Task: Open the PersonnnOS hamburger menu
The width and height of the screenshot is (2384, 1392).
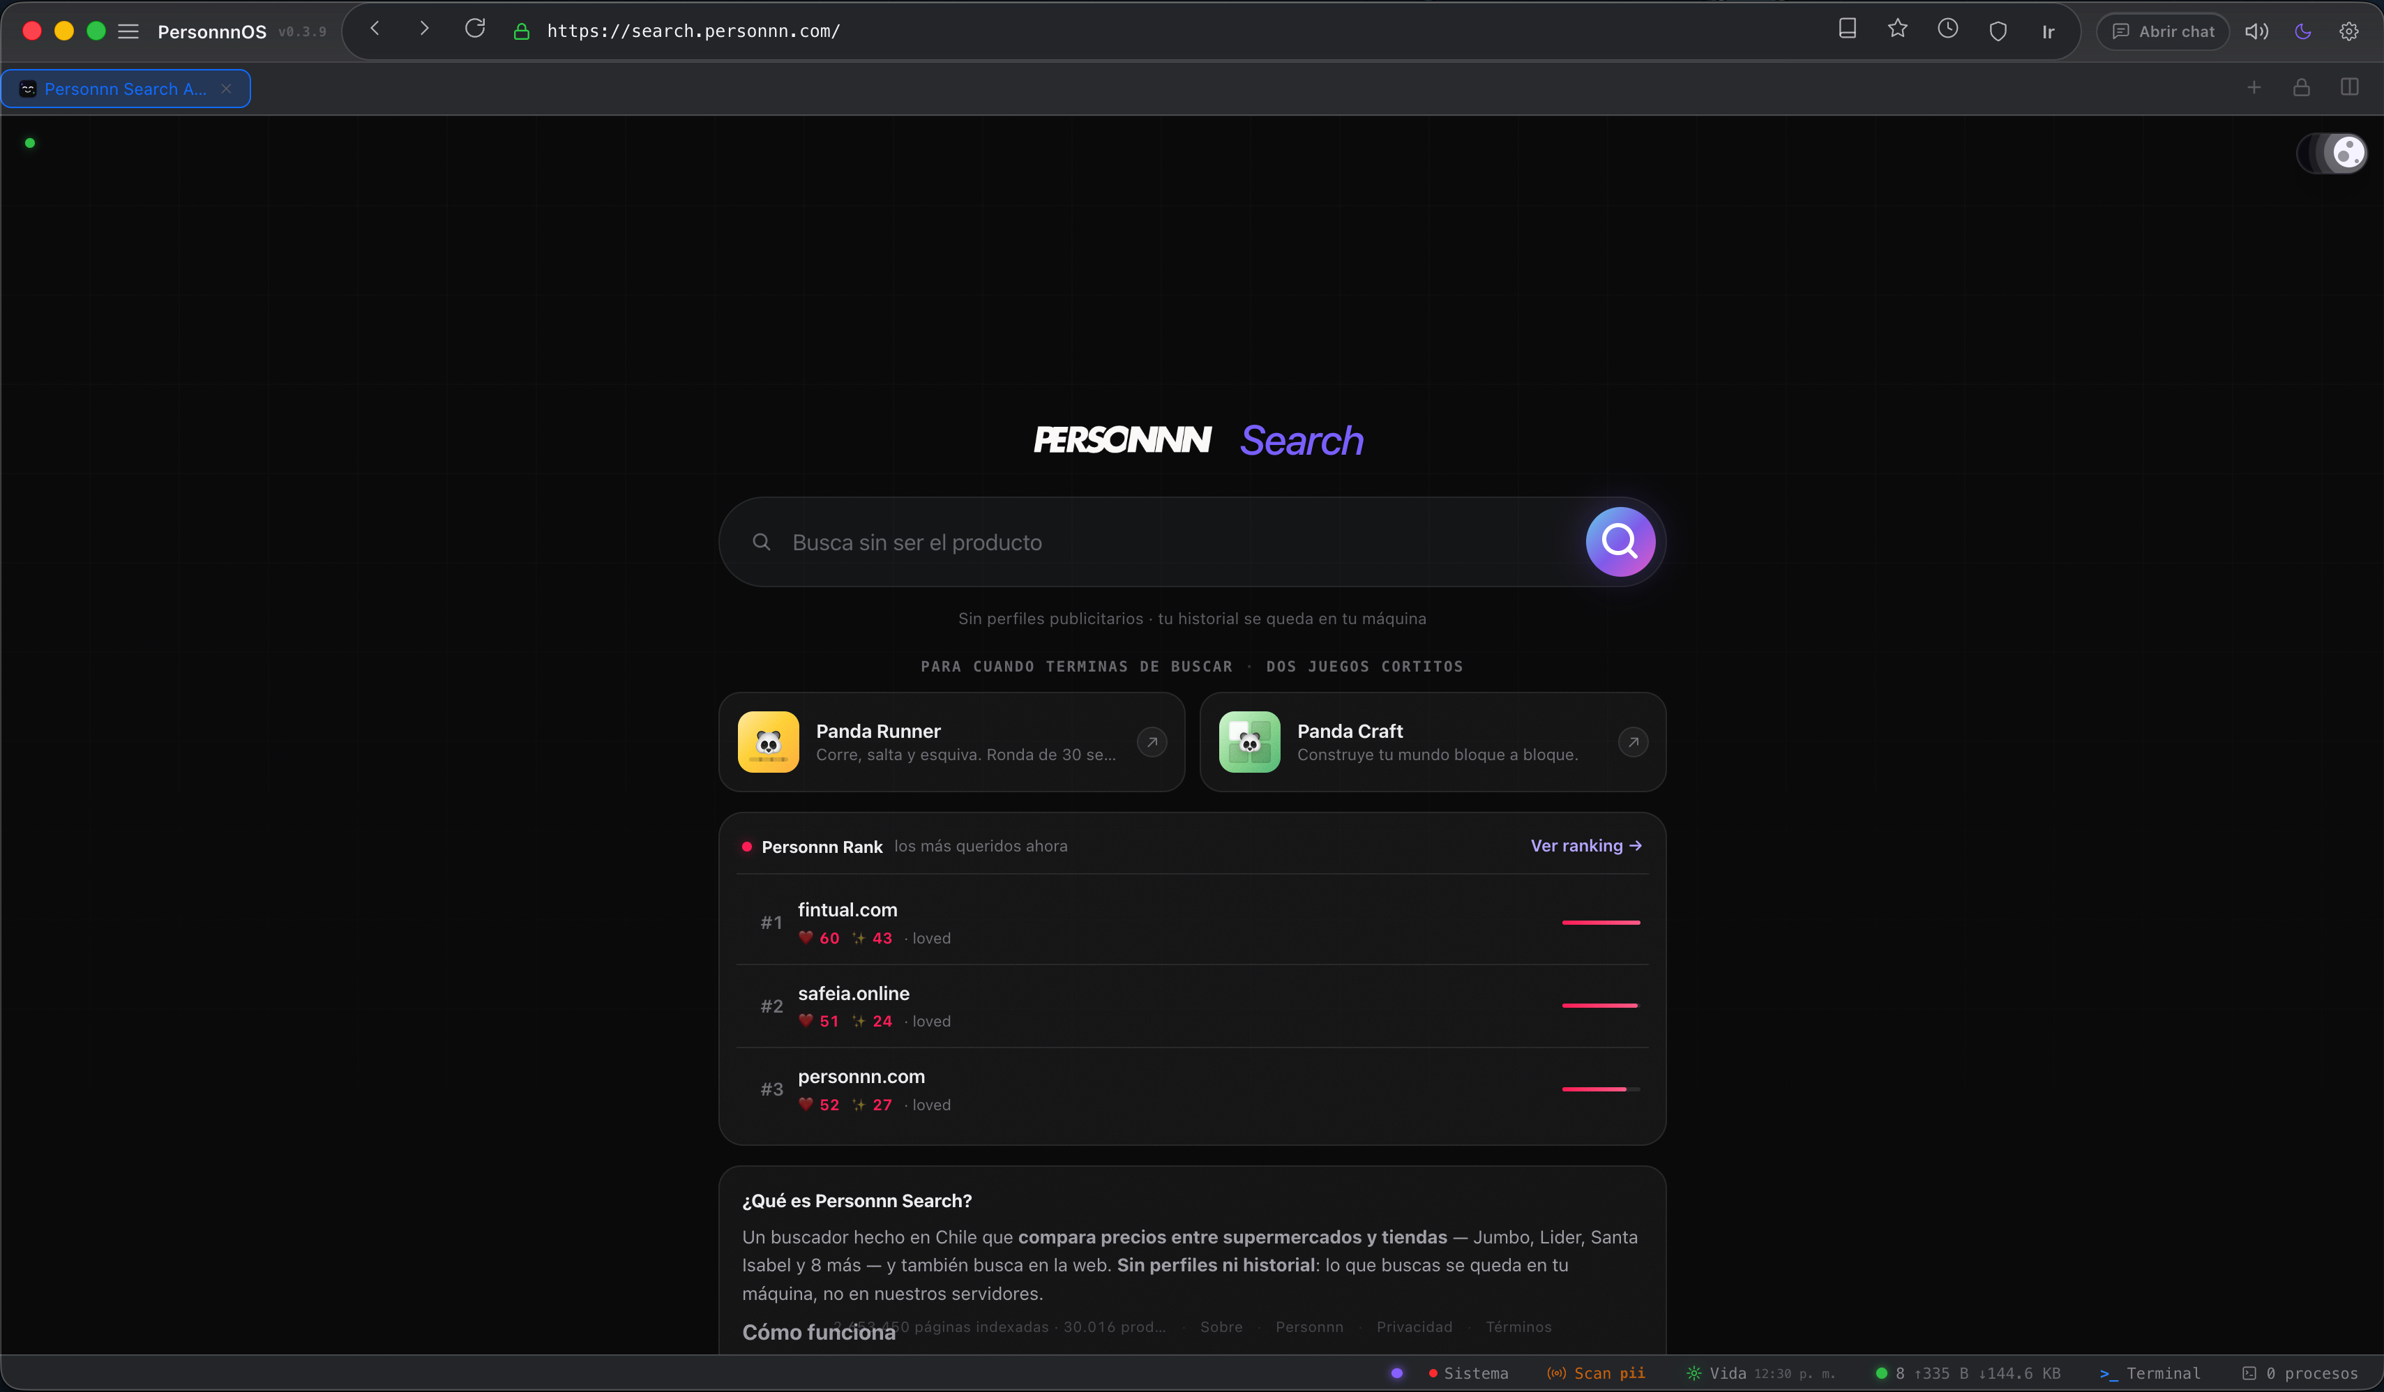Action: click(x=128, y=31)
